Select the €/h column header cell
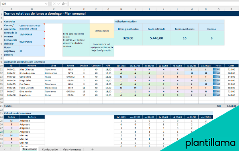239x151 pixels. [108, 66]
